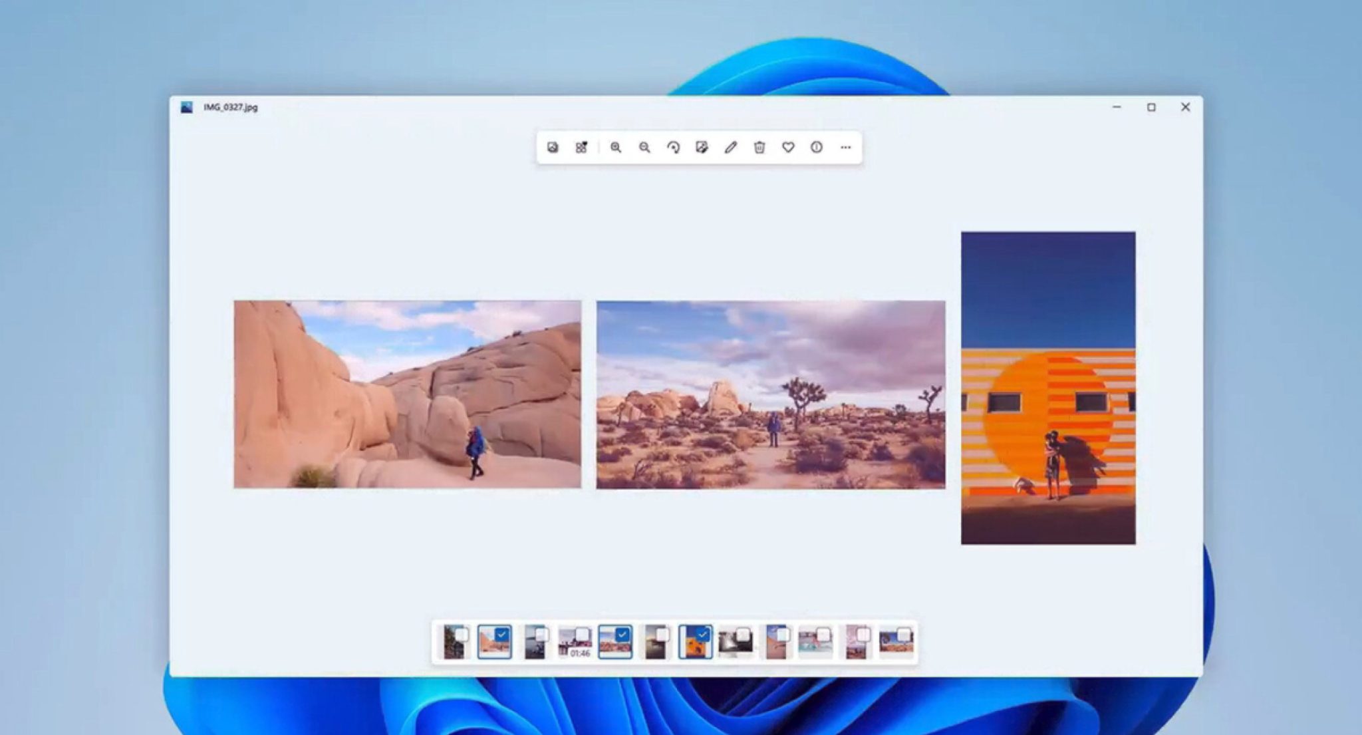Open the markup and edit icon
The height and width of the screenshot is (735, 1362).
pos(702,148)
